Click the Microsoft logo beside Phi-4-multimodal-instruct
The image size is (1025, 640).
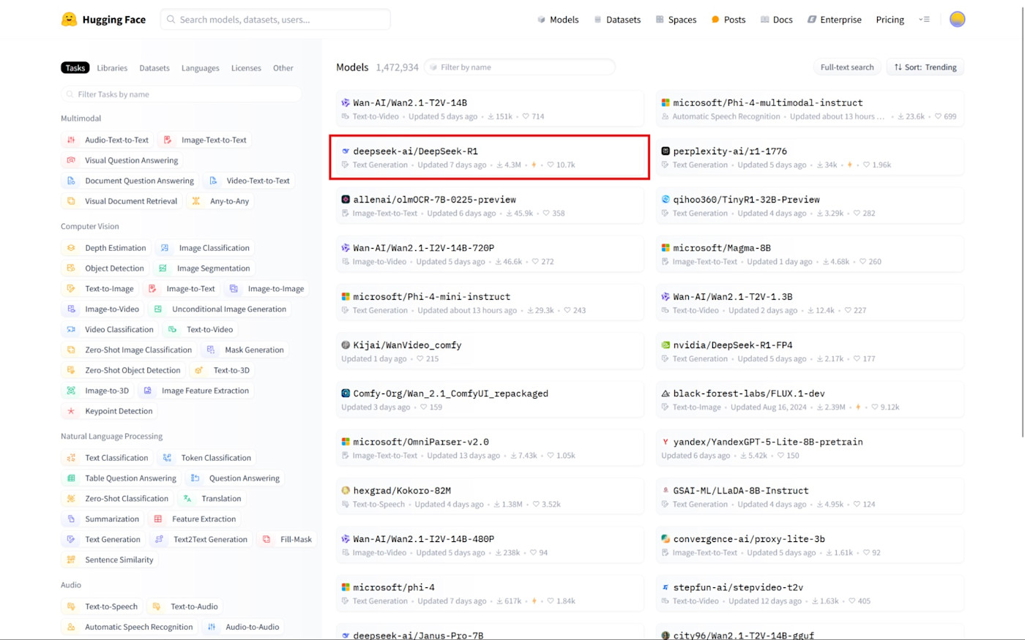(x=666, y=103)
